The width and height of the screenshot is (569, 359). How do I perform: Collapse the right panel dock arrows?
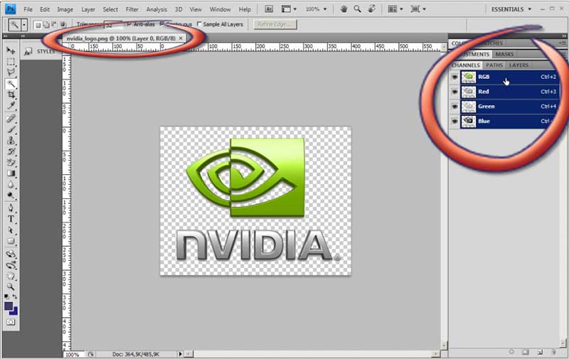coord(563,36)
